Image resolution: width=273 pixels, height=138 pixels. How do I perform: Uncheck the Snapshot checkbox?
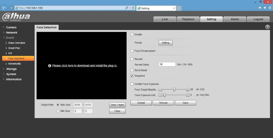(132, 76)
